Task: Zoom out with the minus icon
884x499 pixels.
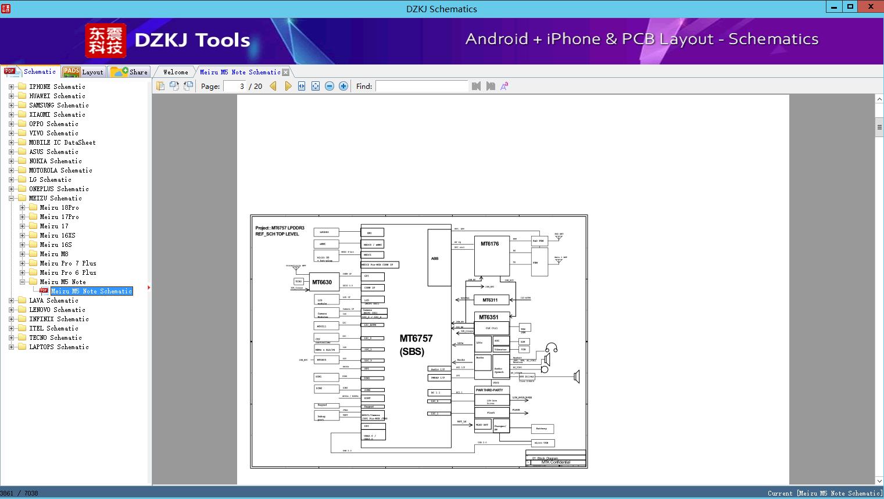Action: 330,86
